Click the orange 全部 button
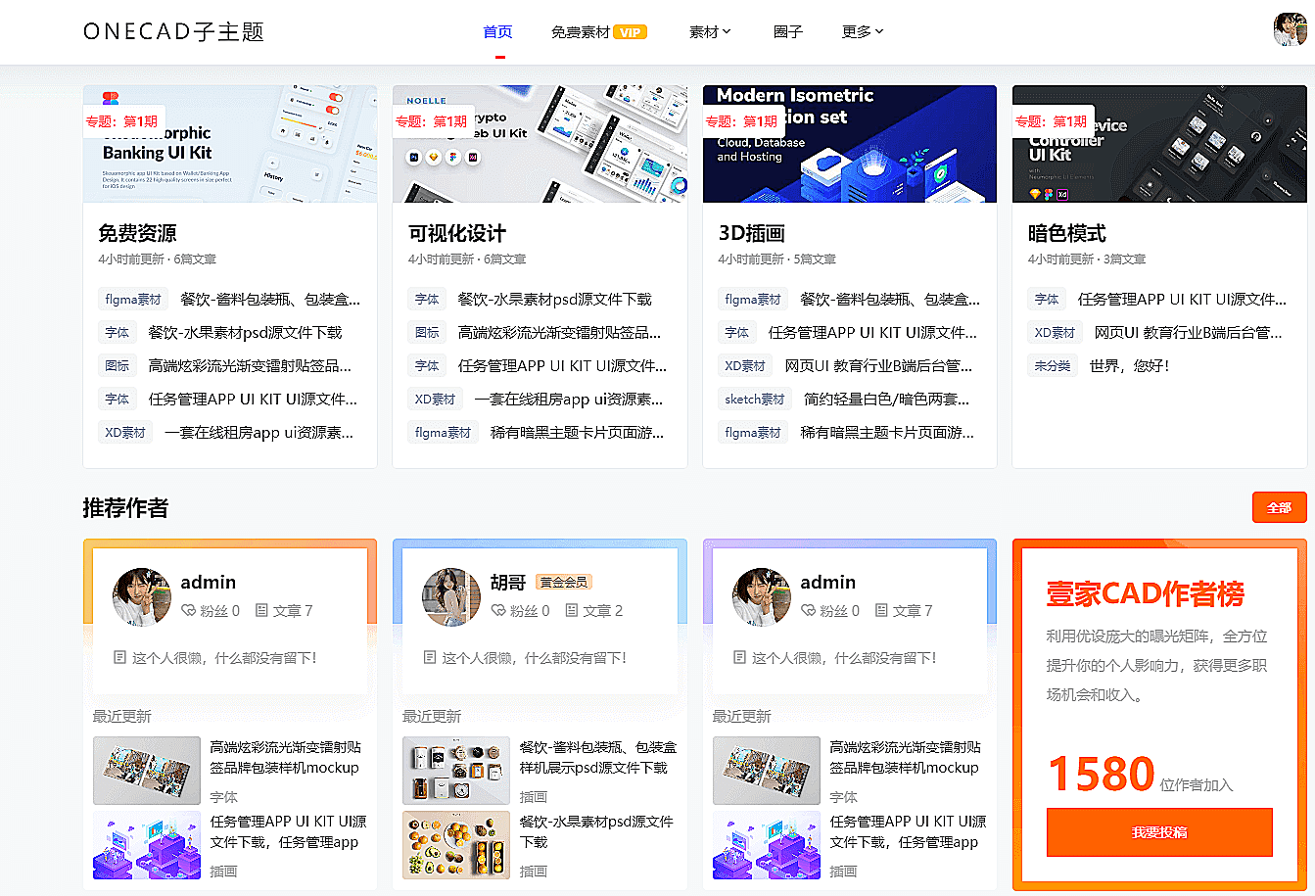 [x=1280, y=507]
